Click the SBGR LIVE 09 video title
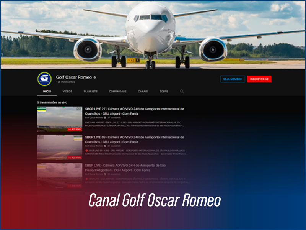Screen dimensions: 306x230 [x=134, y=140]
